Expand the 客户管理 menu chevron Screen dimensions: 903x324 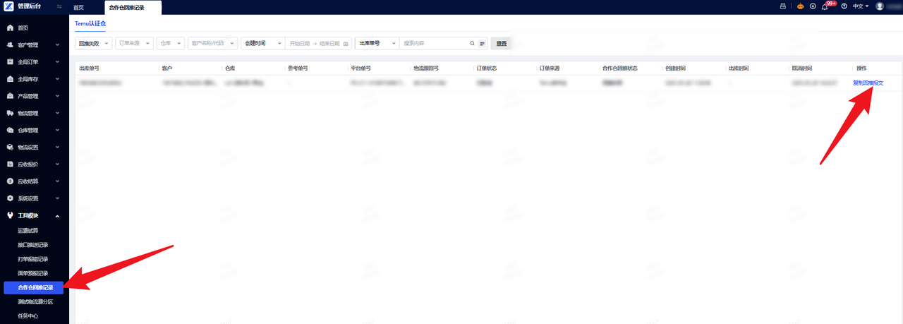click(x=58, y=44)
